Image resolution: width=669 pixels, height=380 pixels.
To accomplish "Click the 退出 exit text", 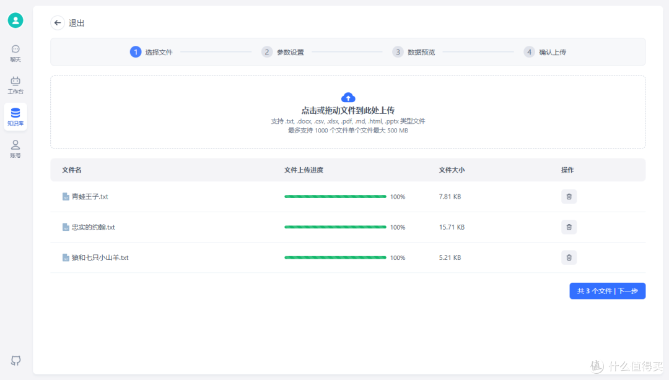I will (x=77, y=23).
